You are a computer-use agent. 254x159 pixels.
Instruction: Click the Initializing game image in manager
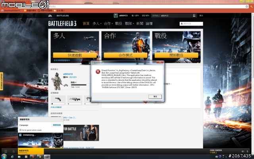[40, 140]
